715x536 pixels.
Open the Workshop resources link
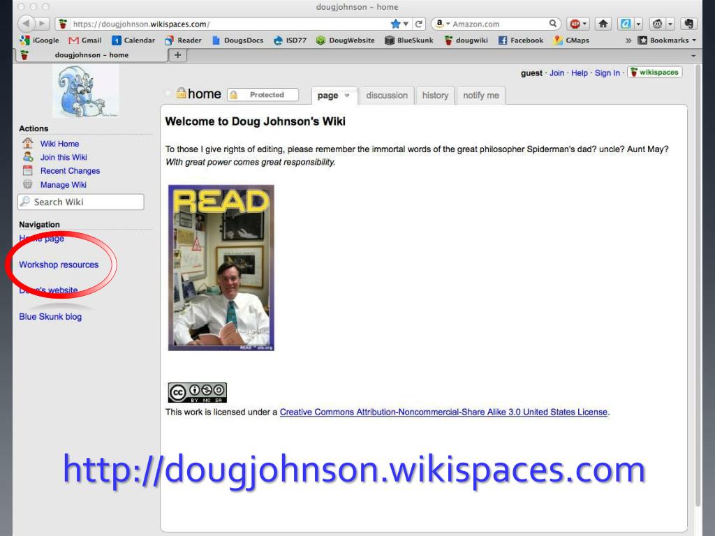pos(59,265)
